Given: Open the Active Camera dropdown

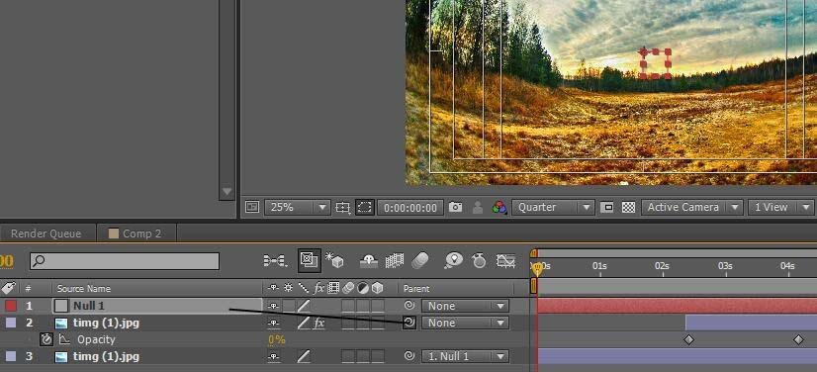Looking at the screenshot, I should 692,207.
